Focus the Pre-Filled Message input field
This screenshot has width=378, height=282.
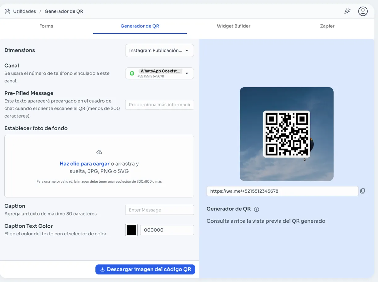159,105
